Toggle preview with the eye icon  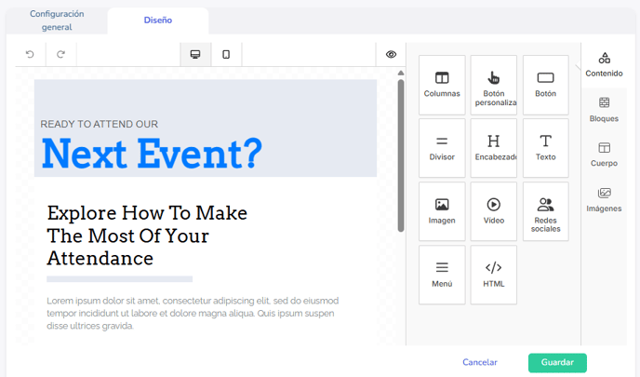(x=392, y=55)
